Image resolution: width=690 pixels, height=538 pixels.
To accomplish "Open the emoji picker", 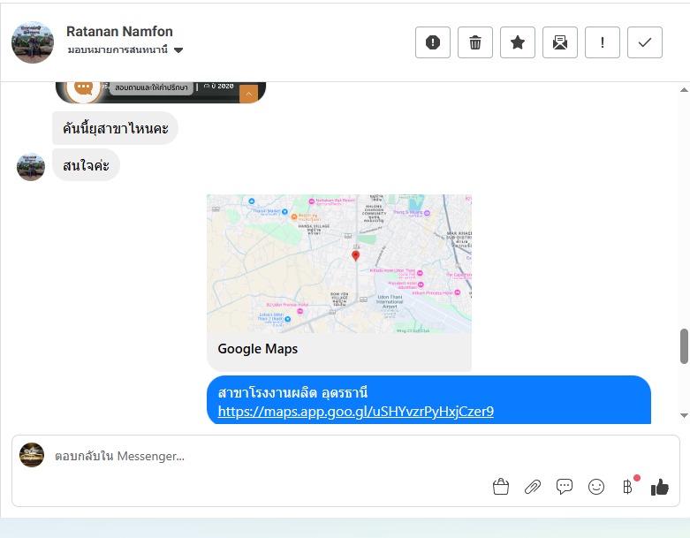I will (596, 487).
